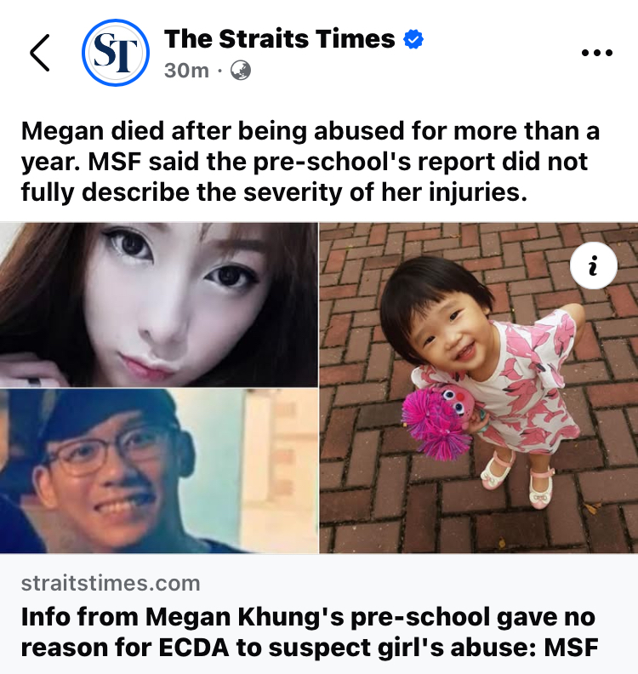Viewport: 638px width, 674px height.
Task: Tap the round info icon on photo
Action: pyautogui.click(x=593, y=266)
